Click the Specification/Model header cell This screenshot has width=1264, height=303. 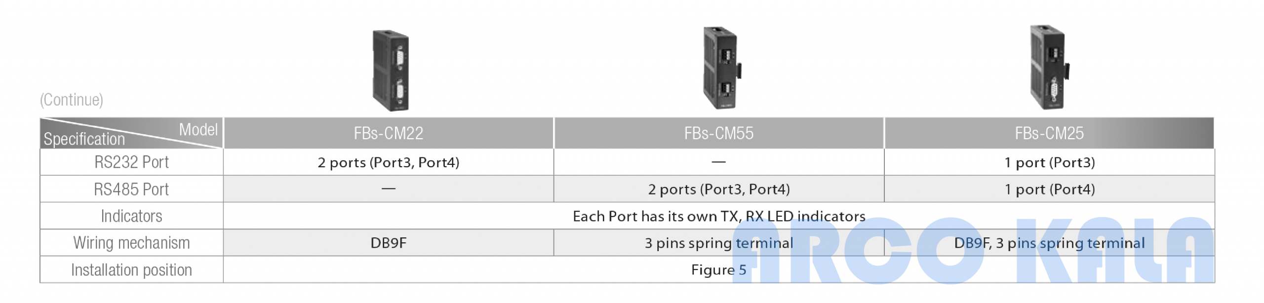coord(131,133)
